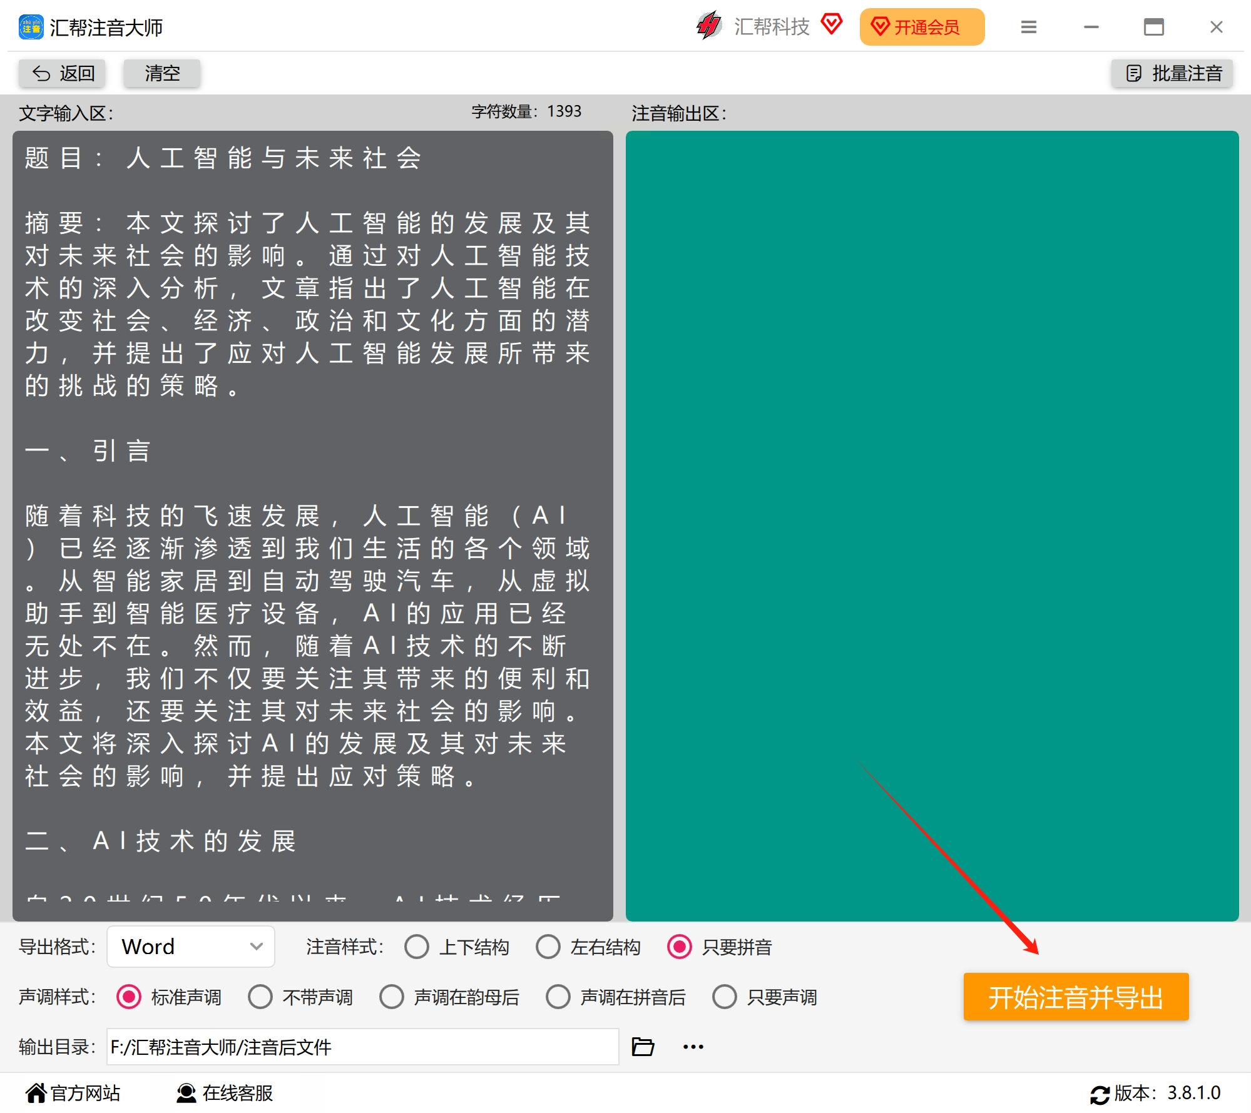Choose 不带声调 tone style
Image resolution: width=1251 pixels, height=1113 pixels.
[260, 997]
